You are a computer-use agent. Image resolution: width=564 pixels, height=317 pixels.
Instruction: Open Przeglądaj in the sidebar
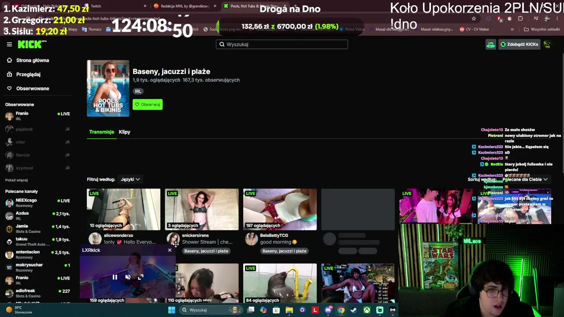point(28,74)
